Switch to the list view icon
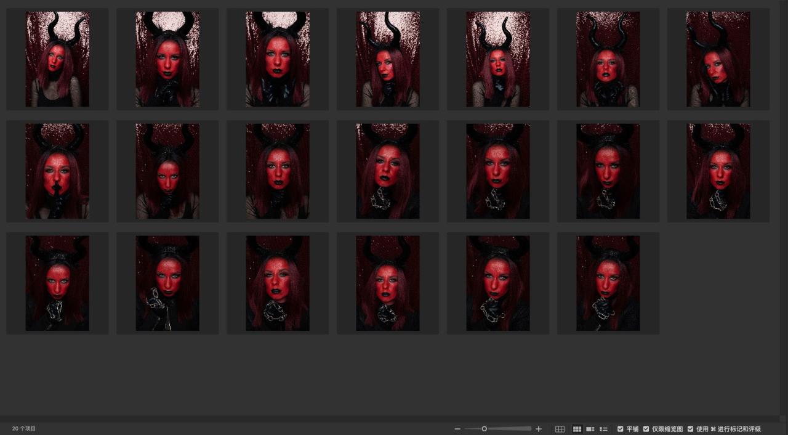This screenshot has width=788, height=435. pos(603,429)
